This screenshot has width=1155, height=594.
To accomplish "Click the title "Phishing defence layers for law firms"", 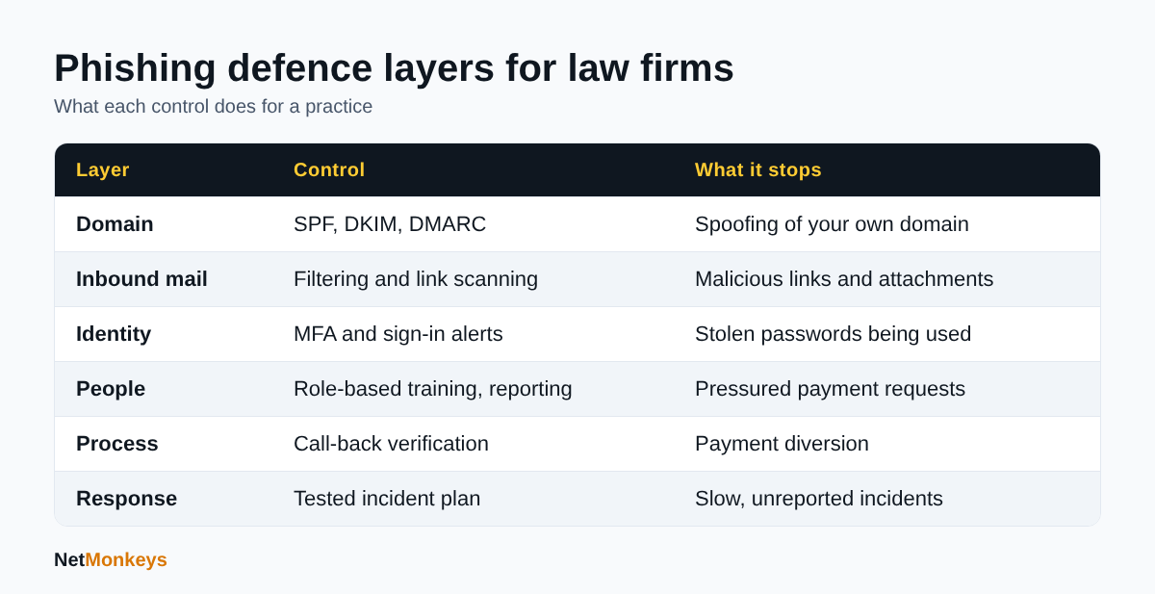I will (394, 68).
